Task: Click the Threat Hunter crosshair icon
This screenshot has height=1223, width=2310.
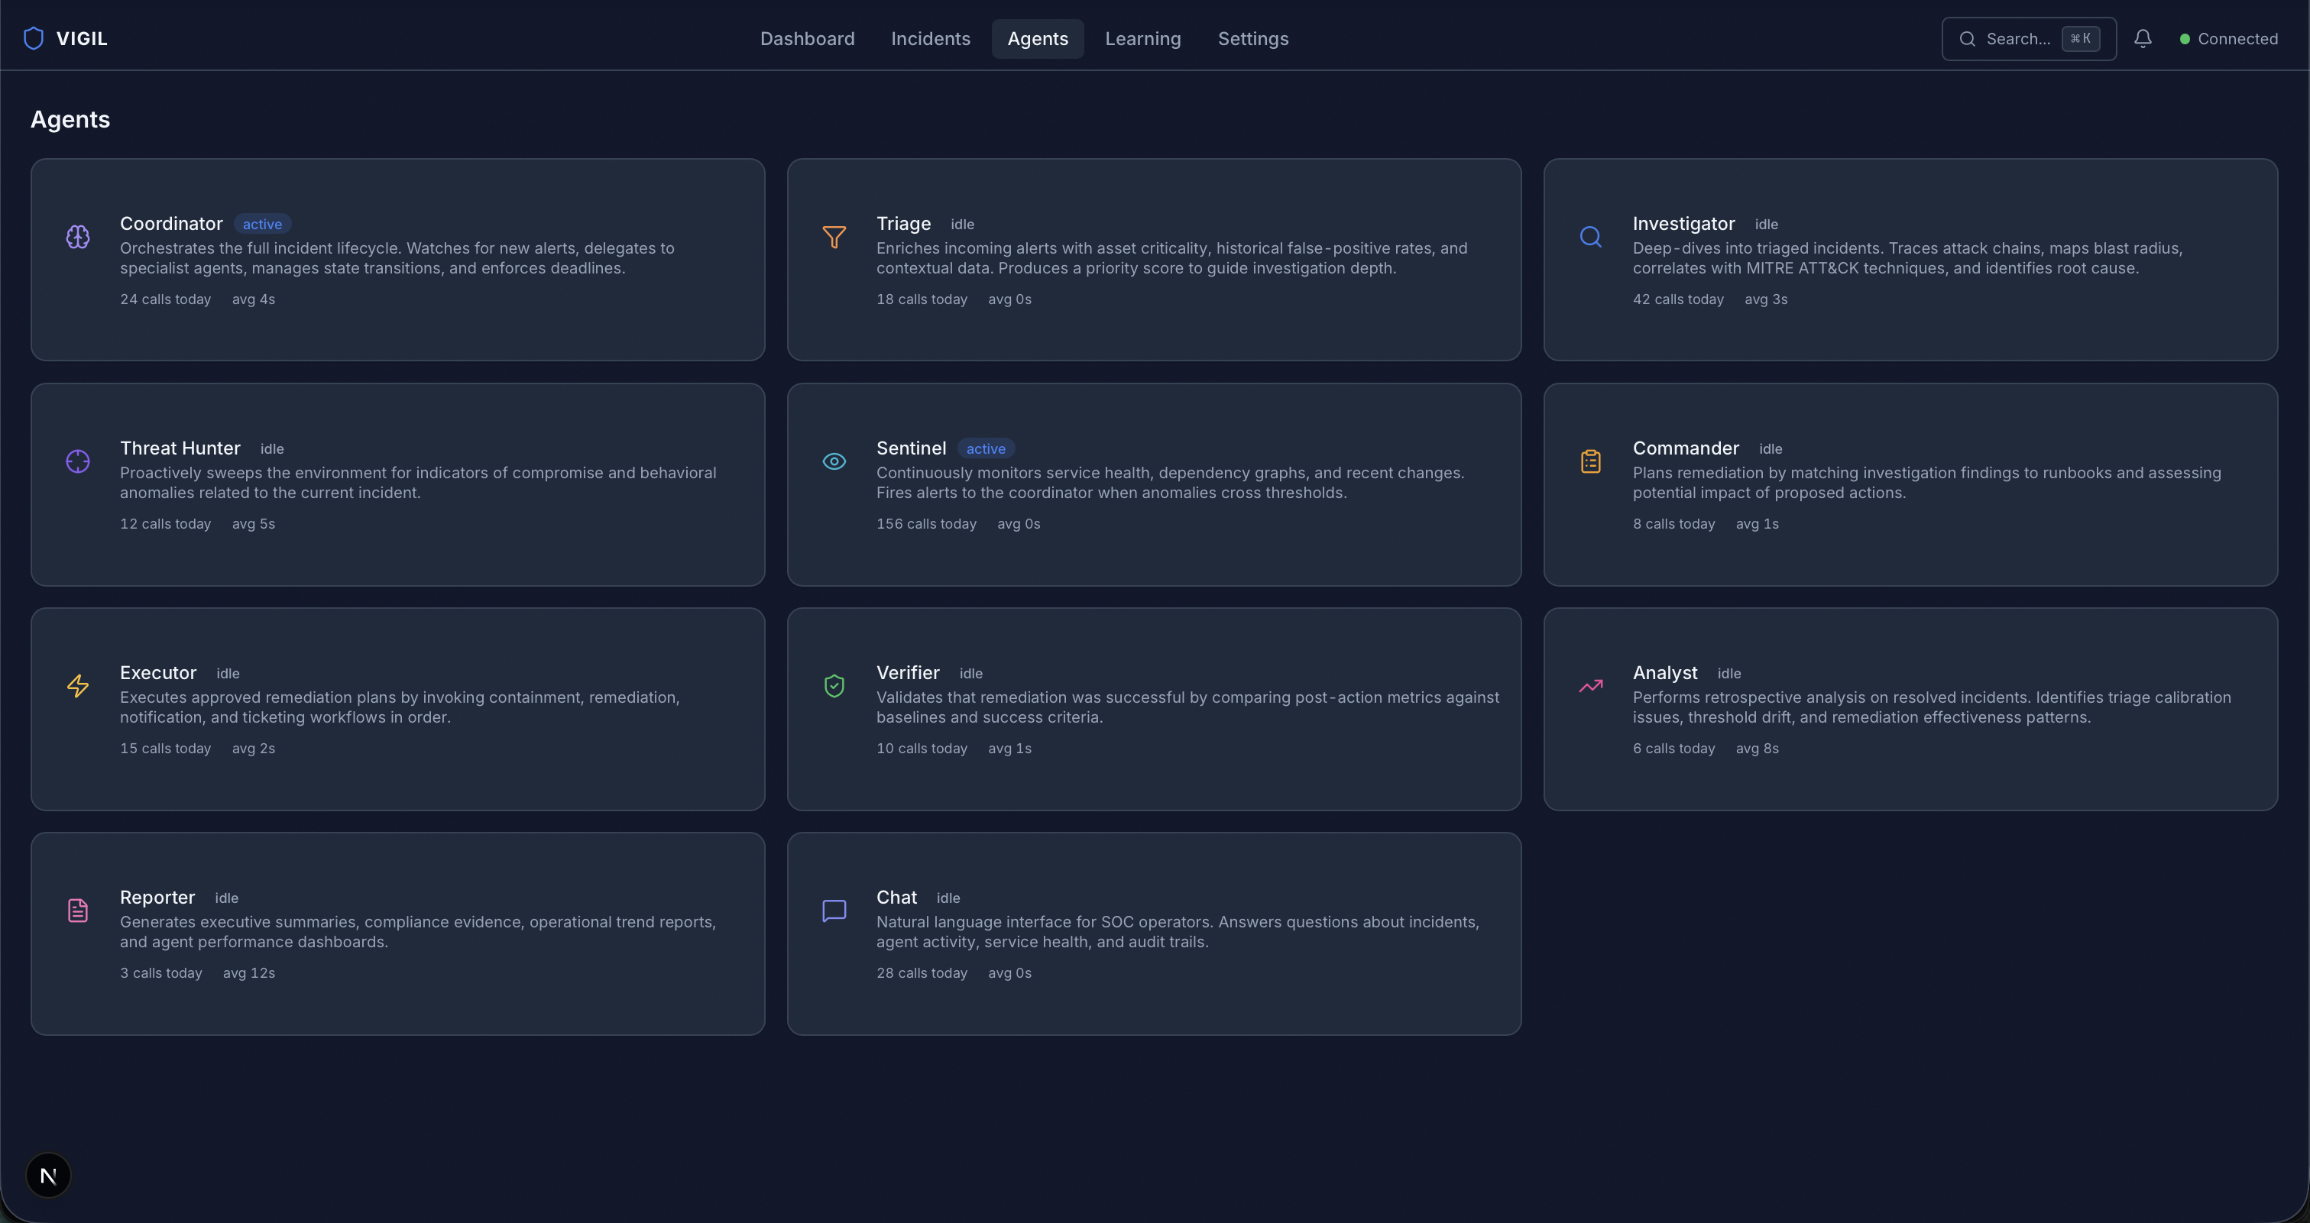Action: coord(78,461)
